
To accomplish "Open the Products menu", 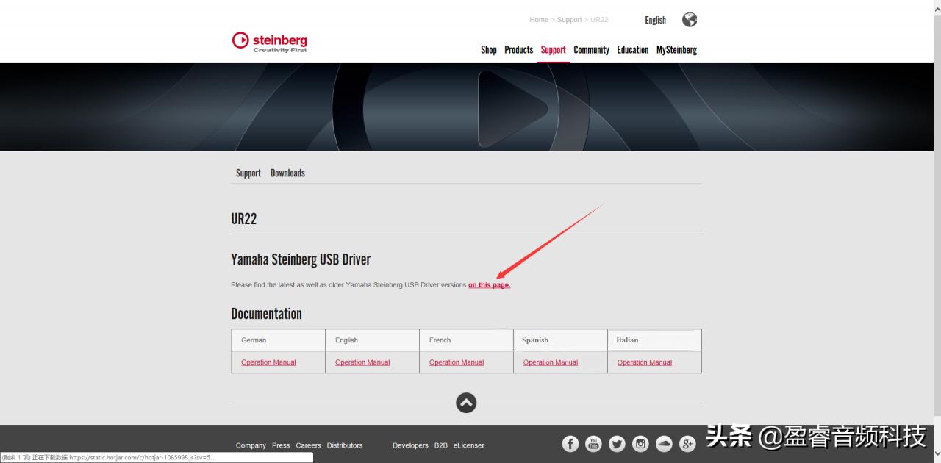I will click(518, 50).
